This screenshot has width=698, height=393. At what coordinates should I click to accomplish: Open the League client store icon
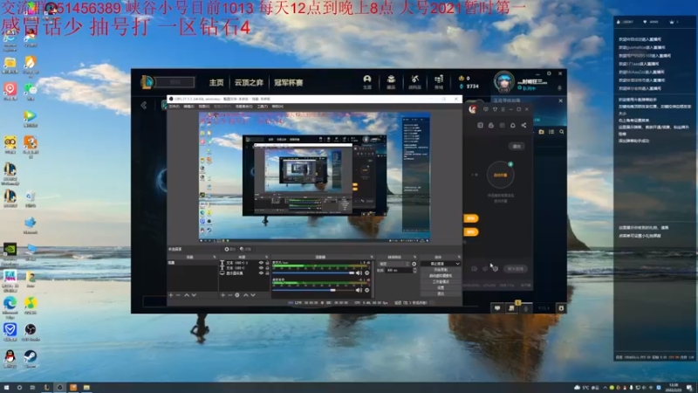point(439,79)
